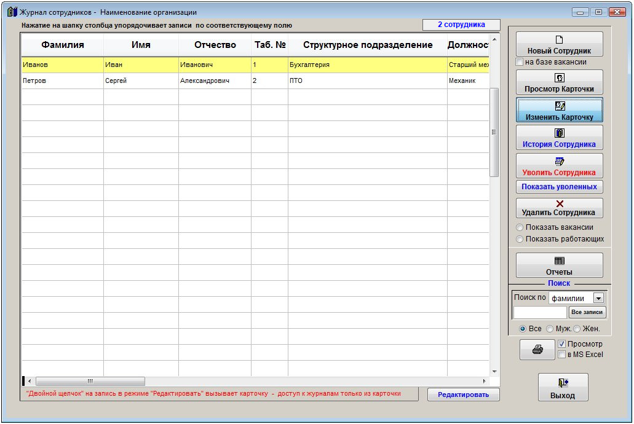Click the application icon in title bar

12,12
